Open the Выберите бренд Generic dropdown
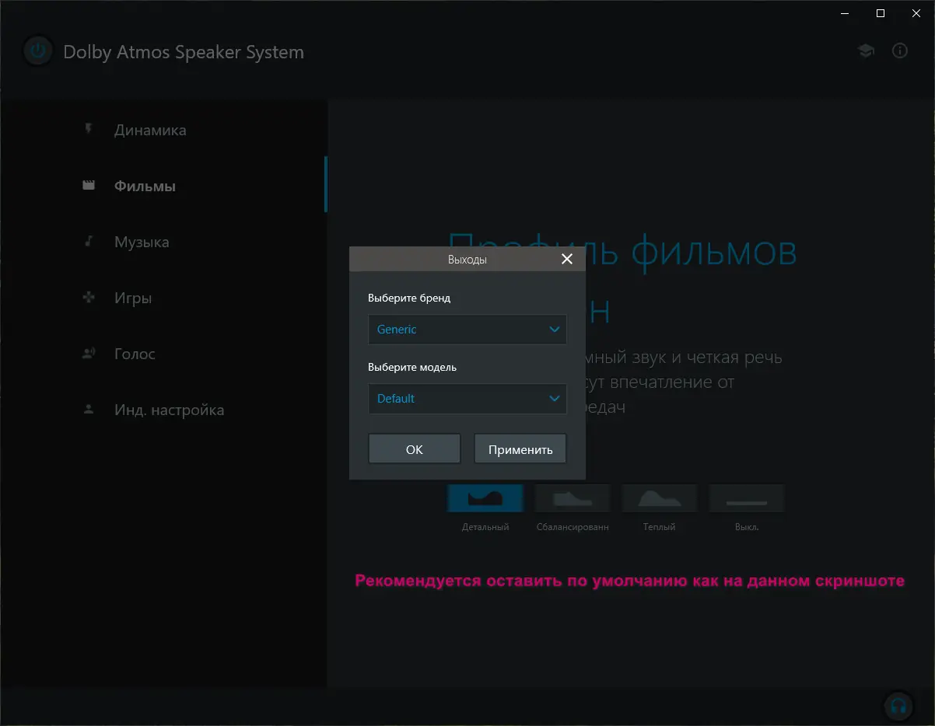Viewport: 935px width, 726px height. click(467, 330)
